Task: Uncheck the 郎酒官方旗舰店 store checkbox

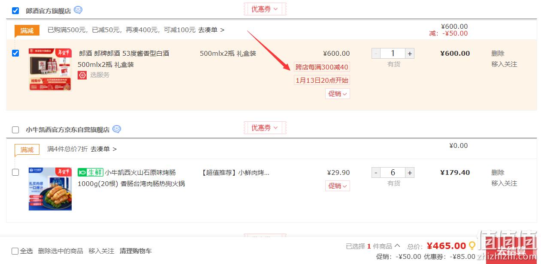Action: point(15,11)
